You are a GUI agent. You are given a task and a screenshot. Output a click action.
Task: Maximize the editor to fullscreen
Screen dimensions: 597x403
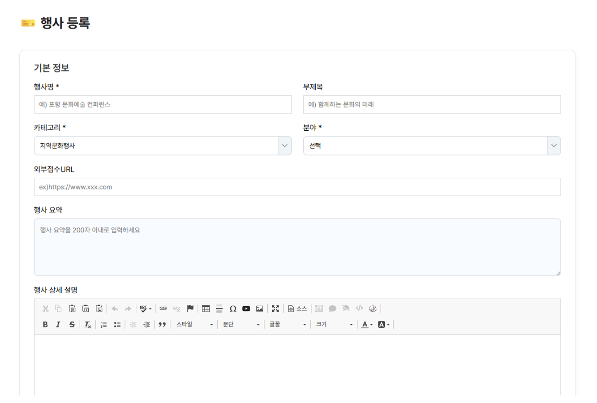coord(275,309)
